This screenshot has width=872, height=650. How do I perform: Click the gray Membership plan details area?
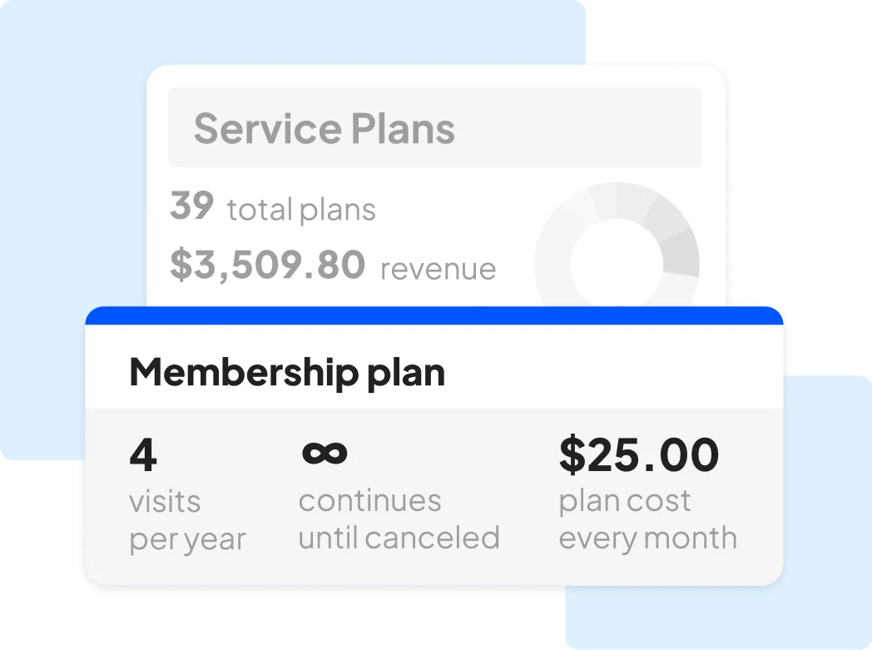[434, 497]
